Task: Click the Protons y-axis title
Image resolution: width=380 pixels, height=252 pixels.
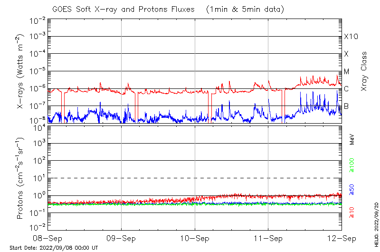Action: tap(21, 178)
